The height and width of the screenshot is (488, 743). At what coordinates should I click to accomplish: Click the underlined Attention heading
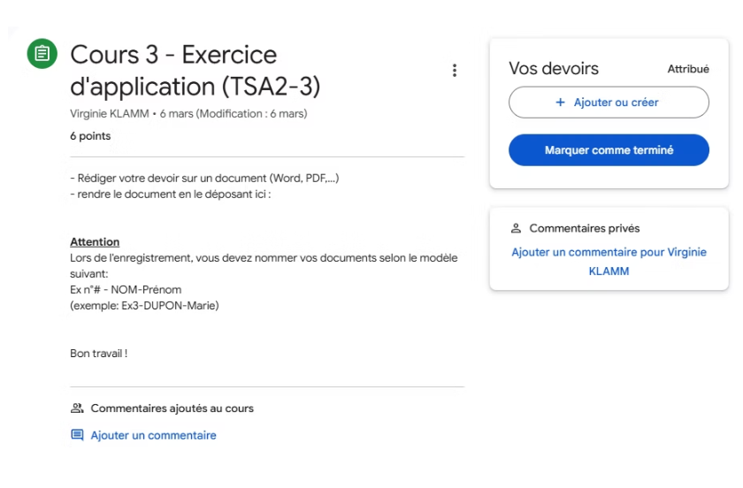point(95,241)
